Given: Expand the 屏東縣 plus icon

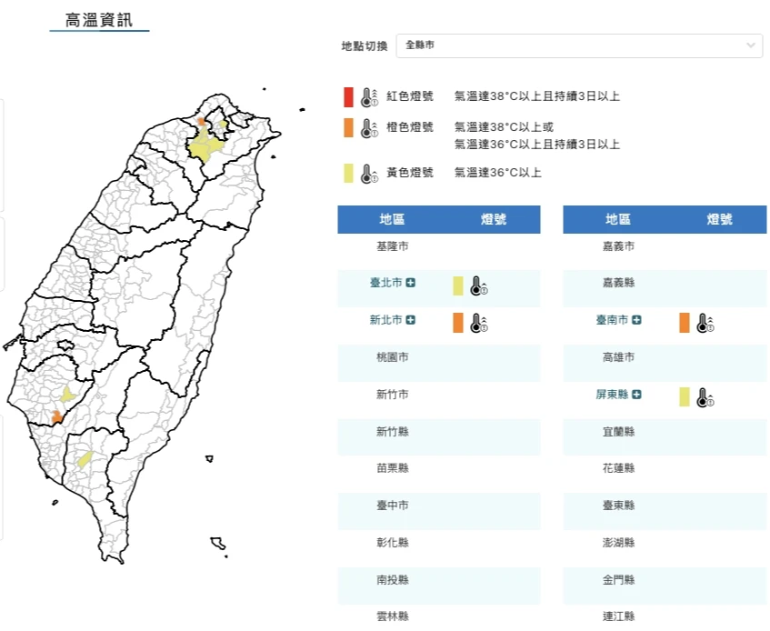Looking at the screenshot, I should point(636,395).
